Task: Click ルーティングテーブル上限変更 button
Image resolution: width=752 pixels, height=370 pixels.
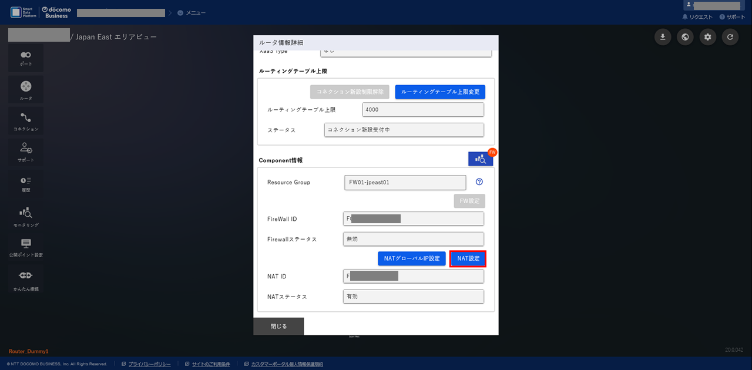Action: (x=440, y=92)
